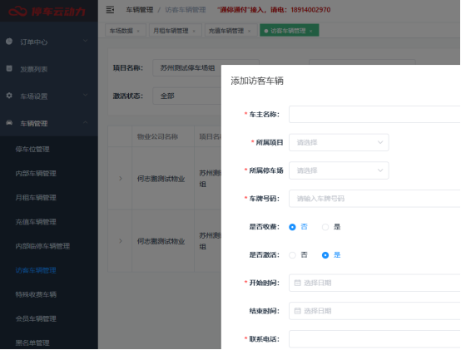Select 否 radio for 是否收费
The height and width of the screenshot is (350, 461).
292,227
